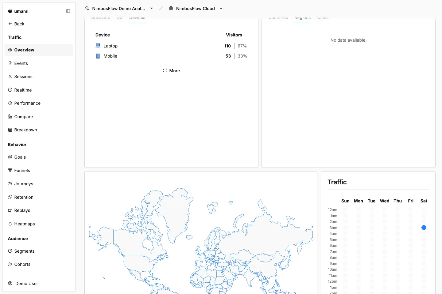
Task: Click the Performance gauge icon
Action: point(10,103)
